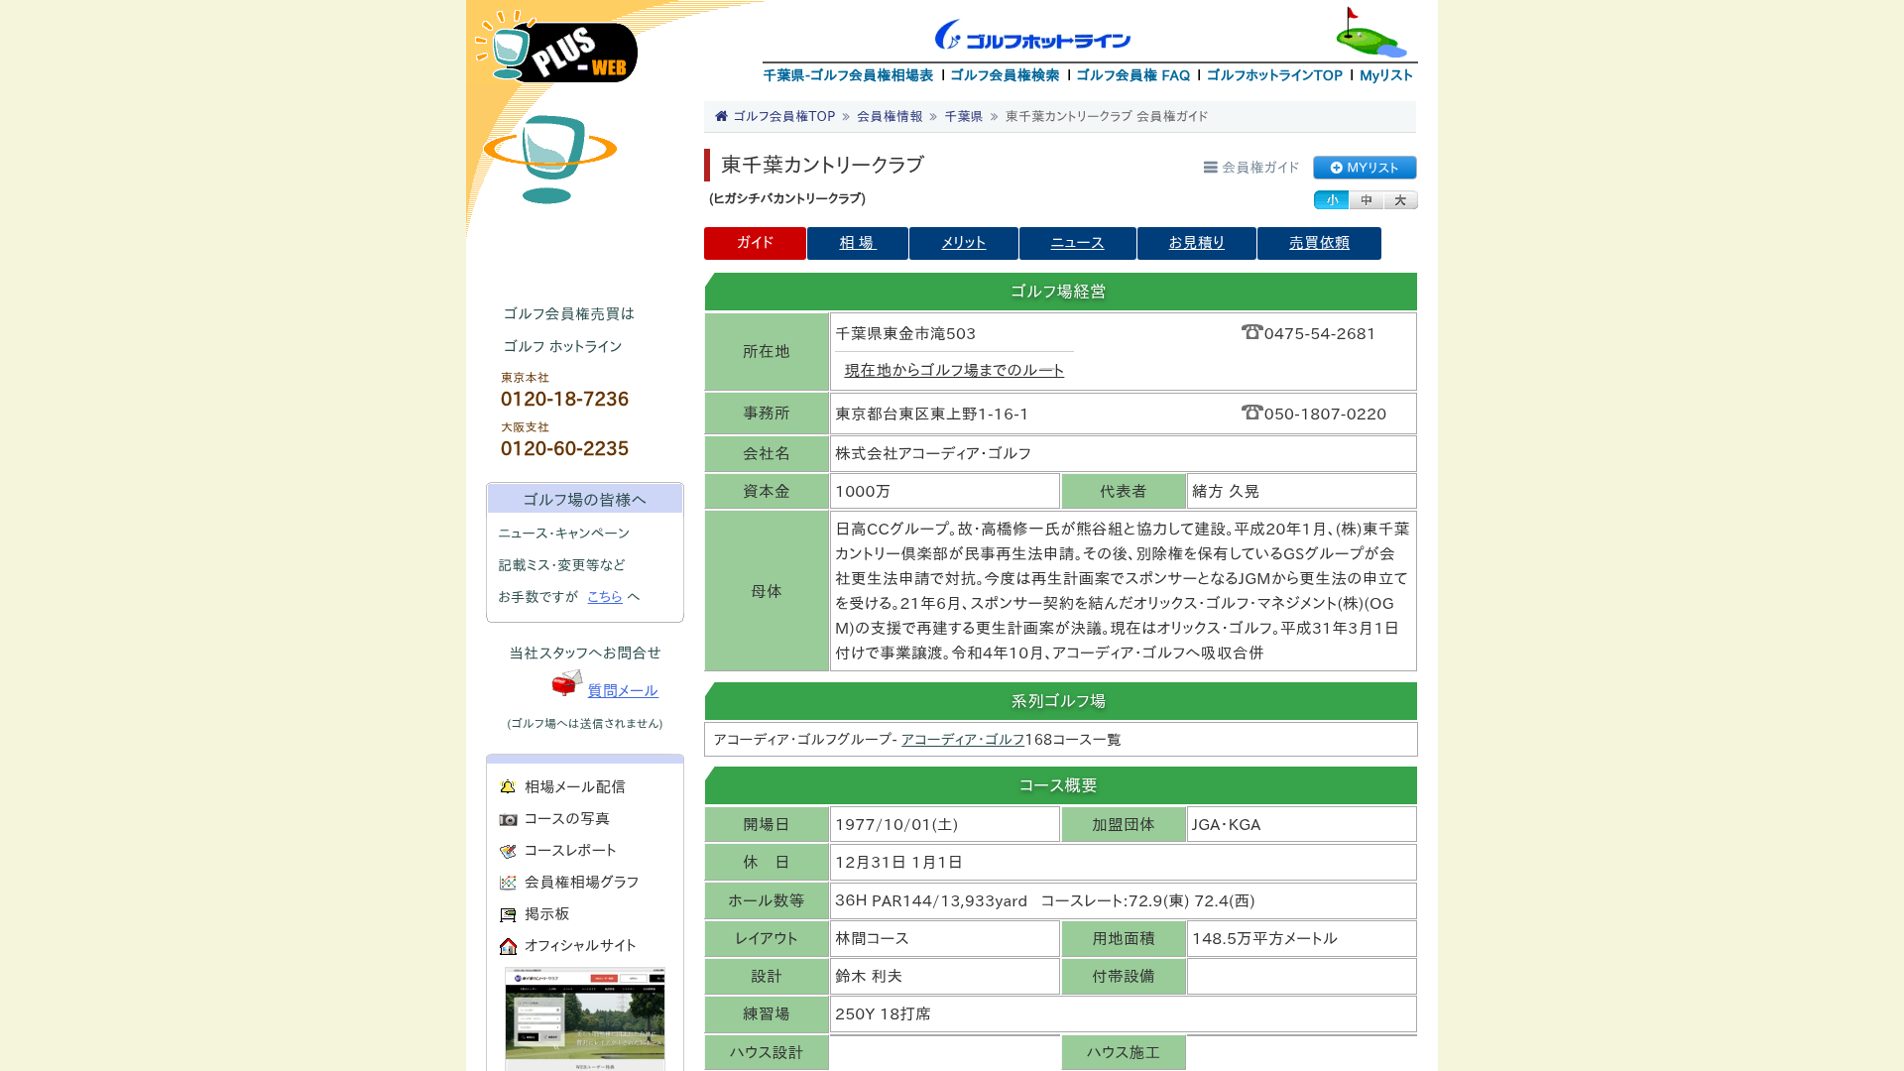Open ゴルフ会員権 FAQ link
This screenshot has width=1904, height=1071.
(x=1132, y=75)
